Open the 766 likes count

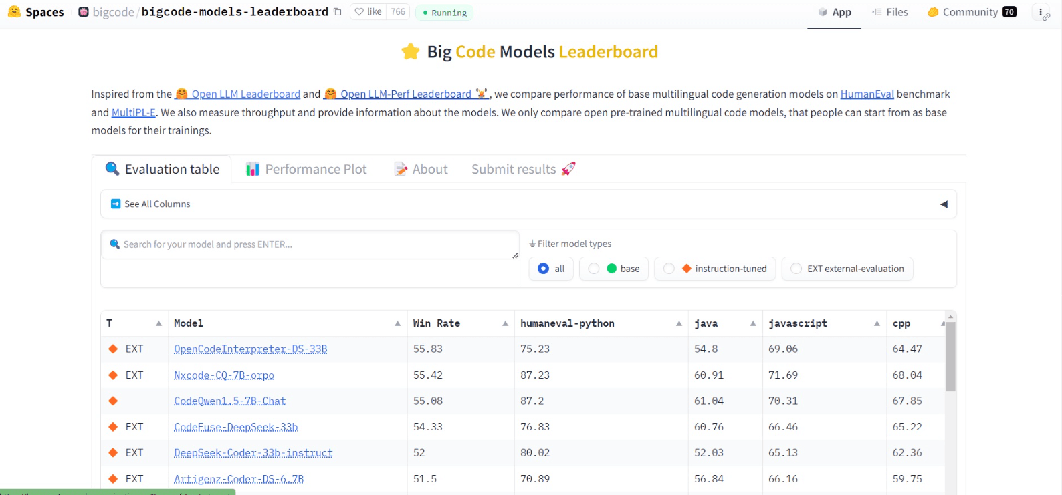click(398, 12)
